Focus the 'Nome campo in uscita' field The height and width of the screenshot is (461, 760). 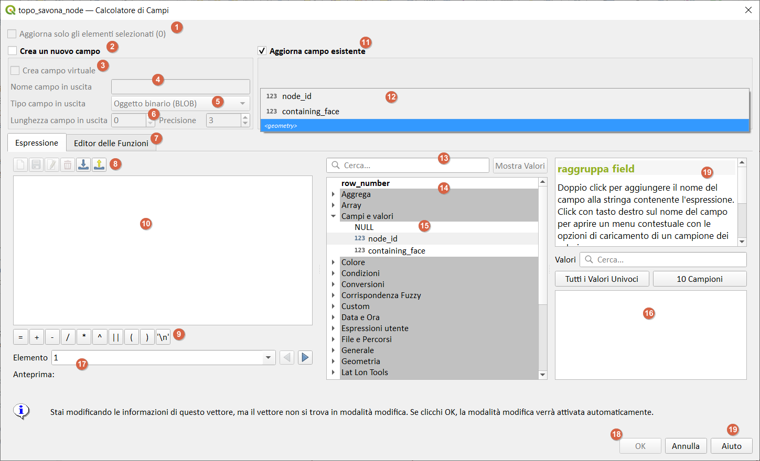(x=180, y=86)
